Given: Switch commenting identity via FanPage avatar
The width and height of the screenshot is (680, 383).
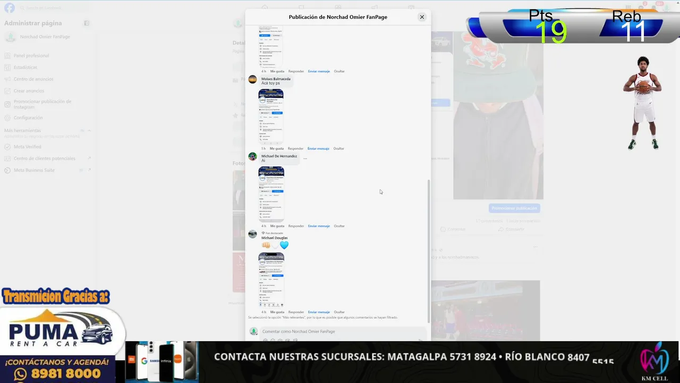Looking at the screenshot, I should tap(254, 331).
